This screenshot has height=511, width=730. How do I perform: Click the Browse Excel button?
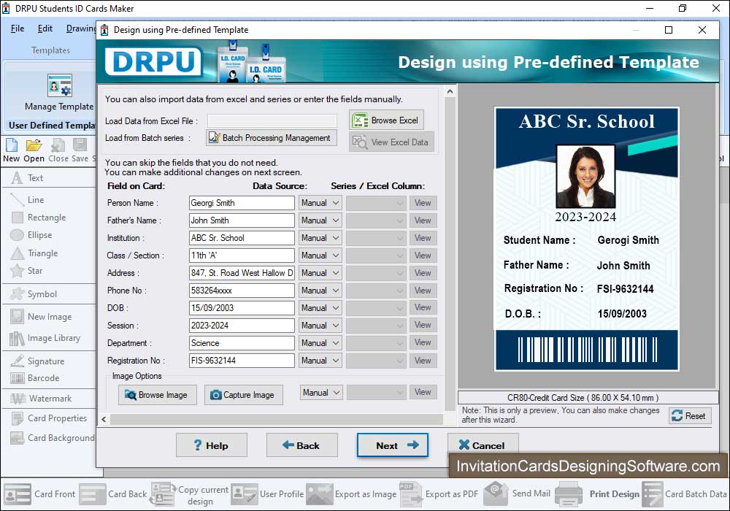[x=386, y=120]
